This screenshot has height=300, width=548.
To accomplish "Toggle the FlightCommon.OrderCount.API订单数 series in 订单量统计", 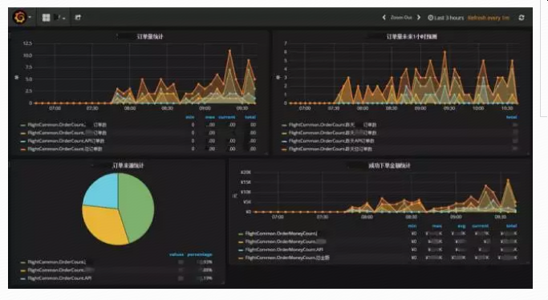I will [x=66, y=141].
